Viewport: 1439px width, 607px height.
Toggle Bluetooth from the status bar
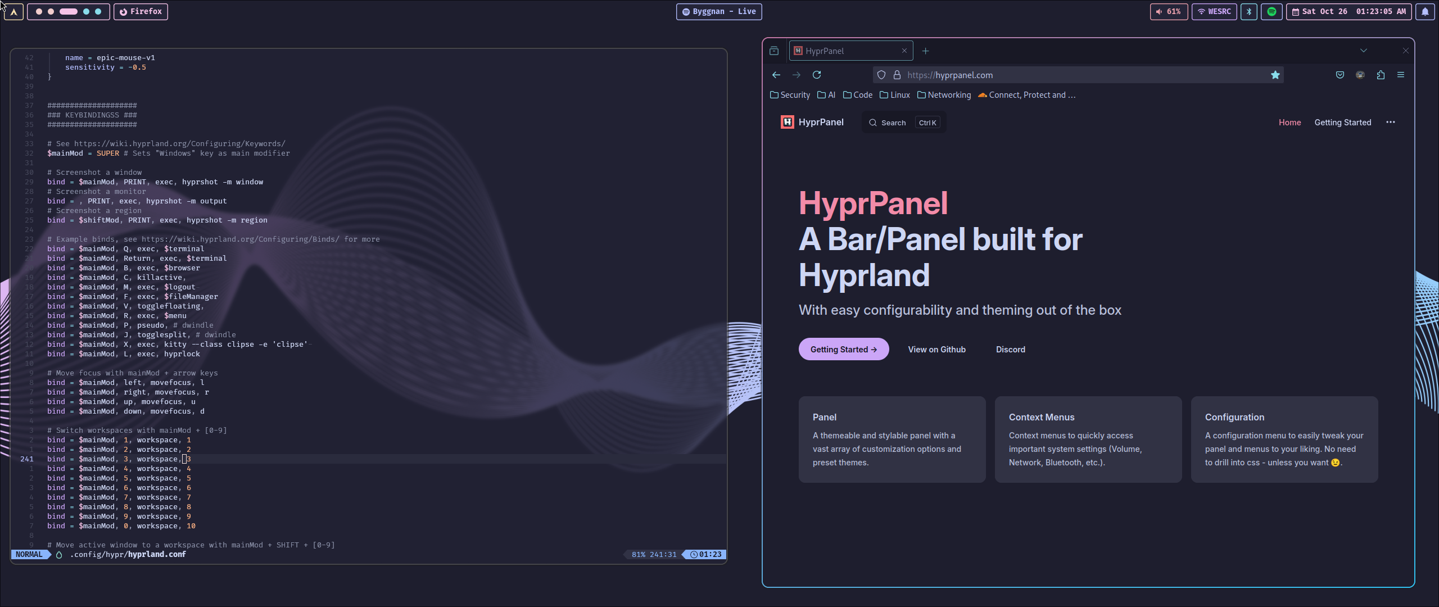(1248, 11)
